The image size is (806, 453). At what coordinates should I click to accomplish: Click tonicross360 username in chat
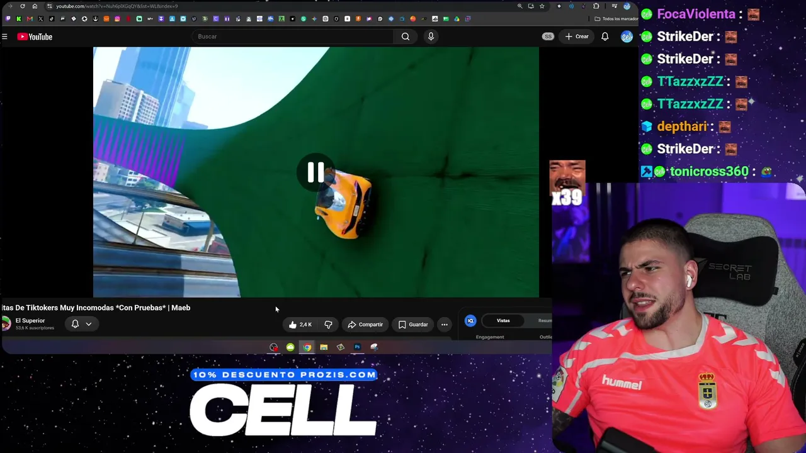(x=709, y=171)
